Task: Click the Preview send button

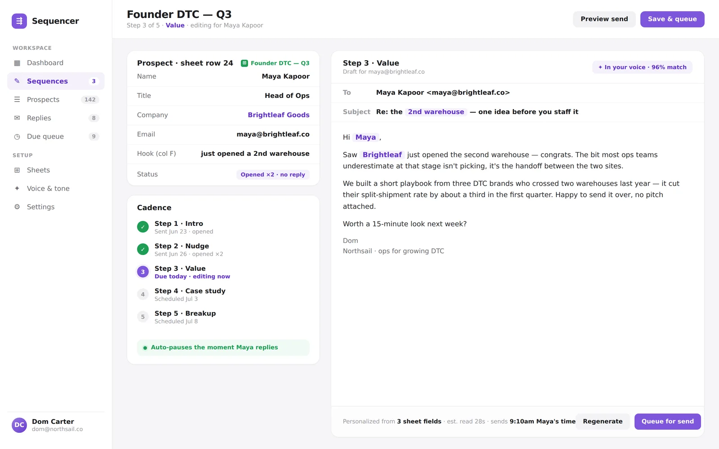Action: tap(604, 19)
